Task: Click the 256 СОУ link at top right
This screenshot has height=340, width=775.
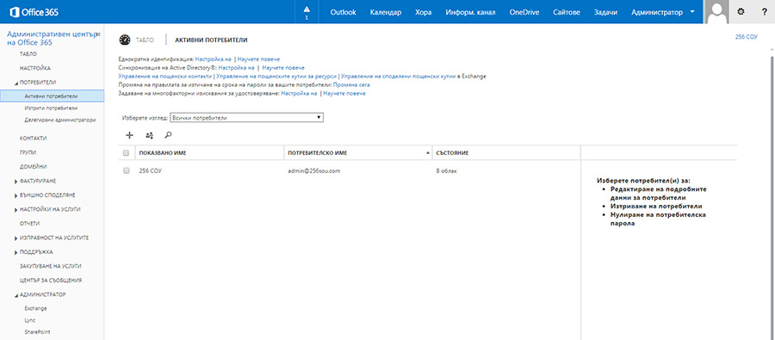Action: coord(747,37)
